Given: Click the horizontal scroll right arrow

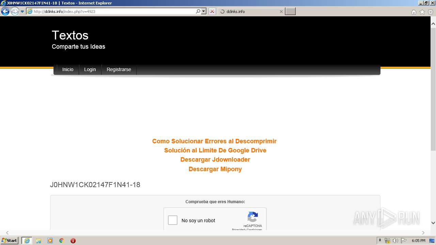Looking at the screenshot, I should tap(423, 233).
